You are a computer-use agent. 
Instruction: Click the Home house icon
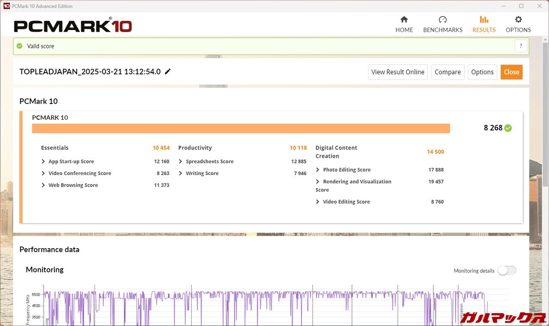click(x=404, y=20)
